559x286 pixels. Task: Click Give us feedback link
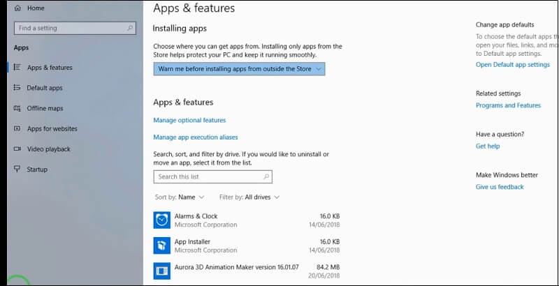[500, 187]
